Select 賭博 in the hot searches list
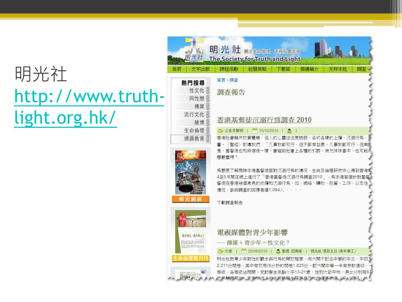The image size is (402, 302). click(x=199, y=123)
